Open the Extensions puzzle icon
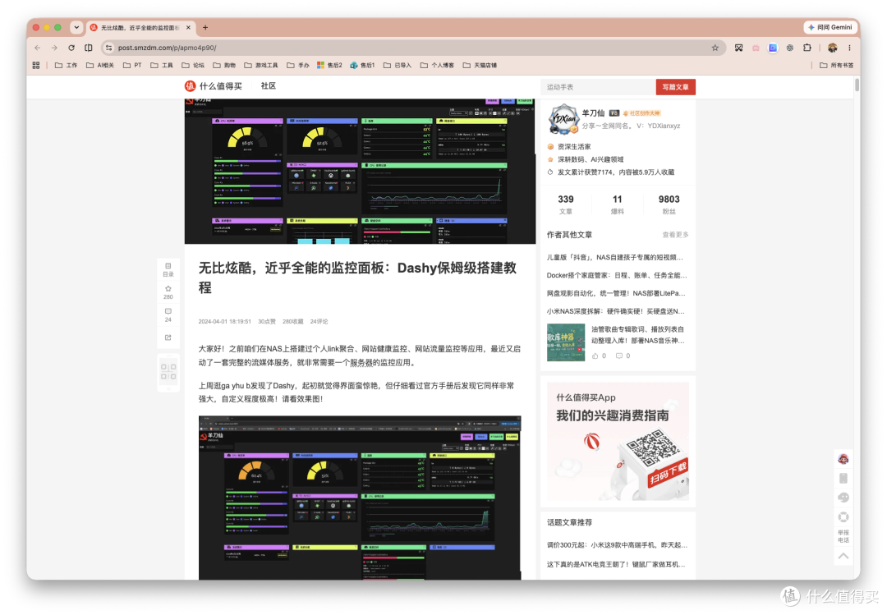The image size is (887, 615). (807, 48)
